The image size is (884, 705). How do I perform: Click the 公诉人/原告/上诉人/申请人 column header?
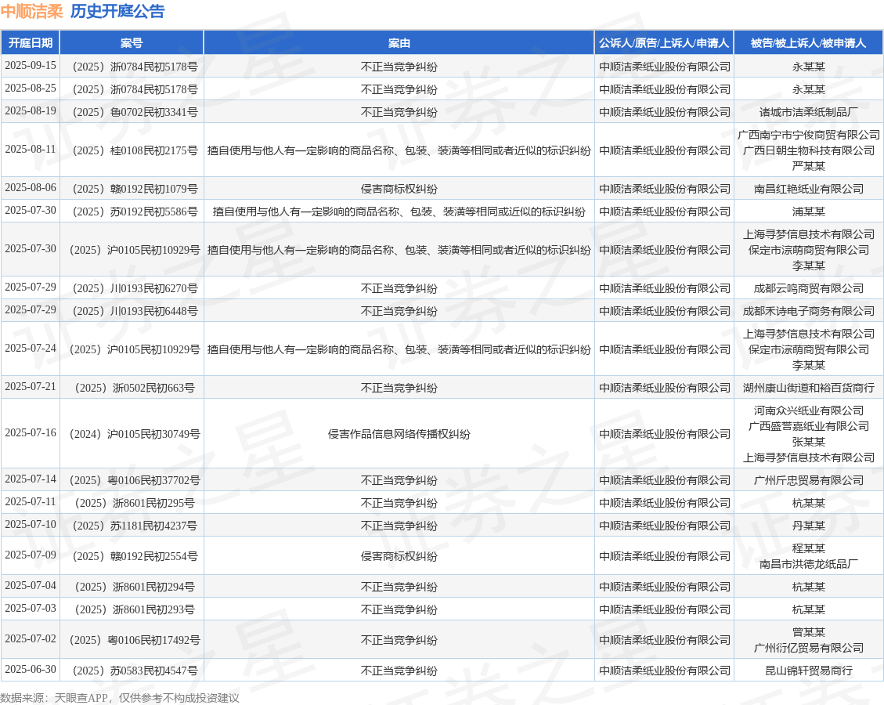click(664, 43)
